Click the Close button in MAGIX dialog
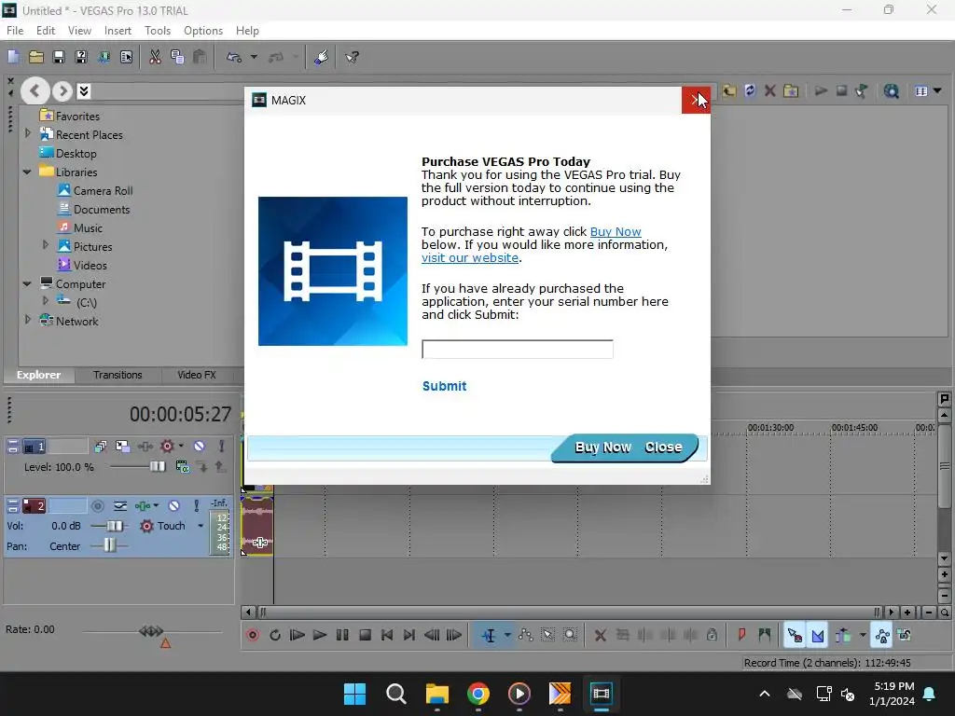The height and width of the screenshot is (716, 955). (663, 447)
